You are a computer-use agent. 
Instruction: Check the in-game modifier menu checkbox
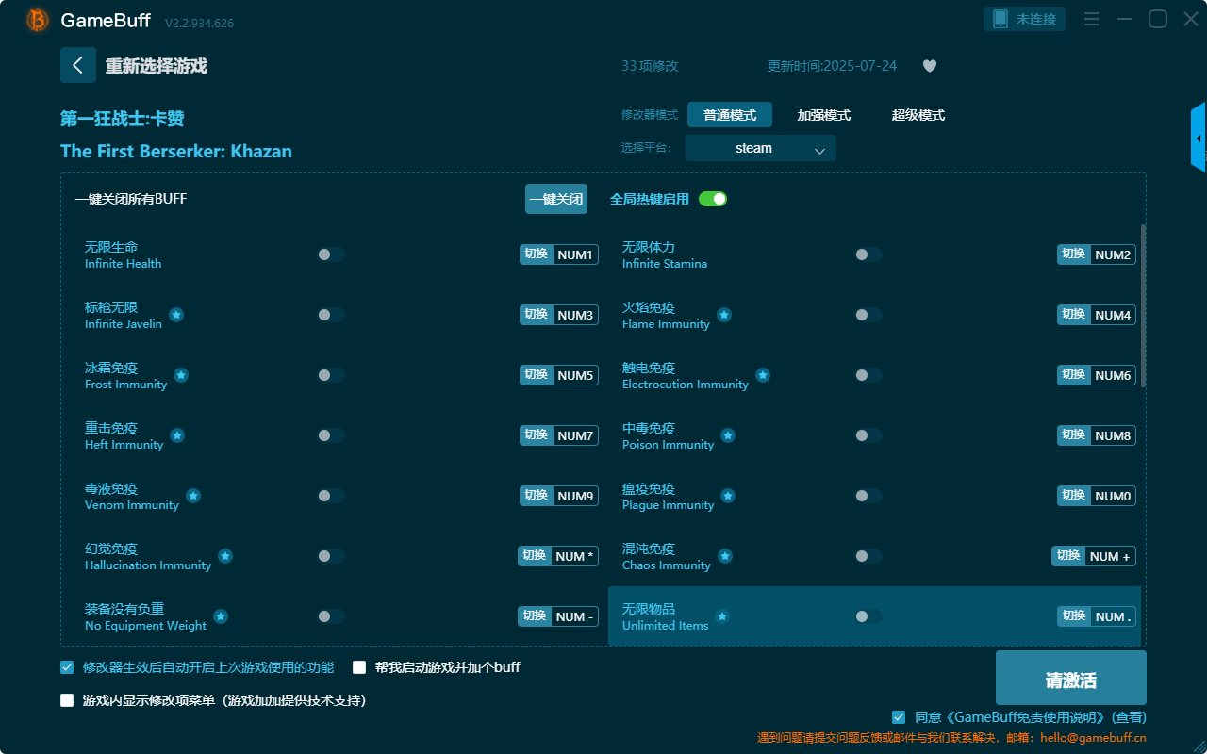click(x=67, y=700)
